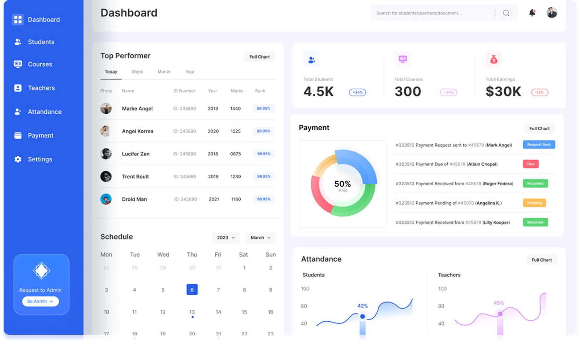Click Angel Korrea's photo
The width and height of the screenshot is (580, 342).
tap(105, 131)
